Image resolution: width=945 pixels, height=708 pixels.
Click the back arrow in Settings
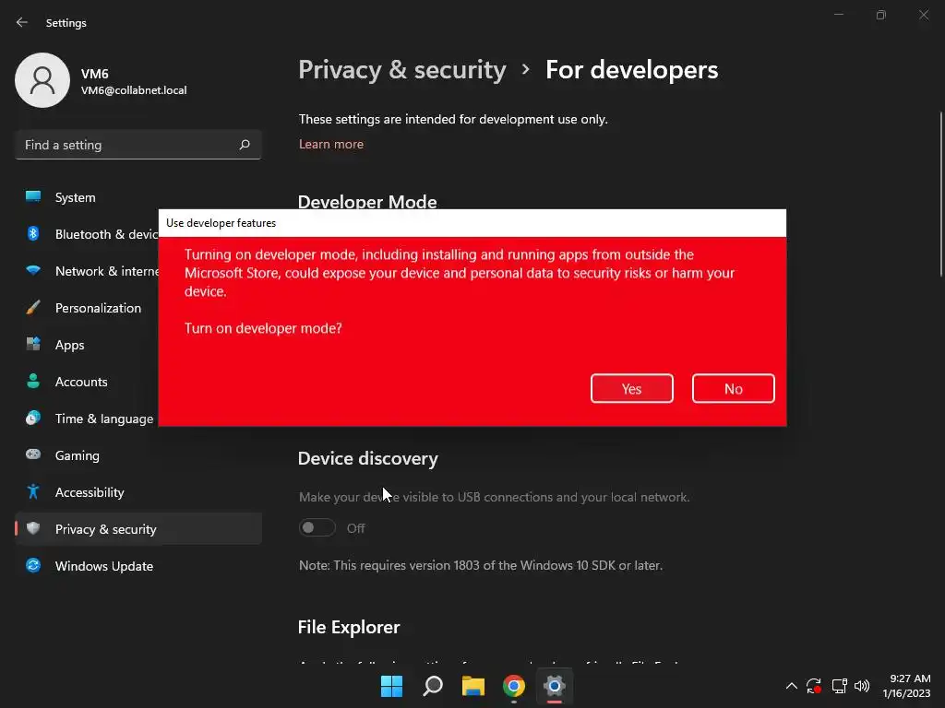click(22, 22)
